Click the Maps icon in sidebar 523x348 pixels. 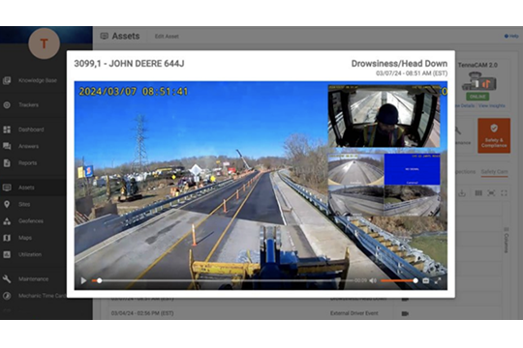[x=7, y=238]
